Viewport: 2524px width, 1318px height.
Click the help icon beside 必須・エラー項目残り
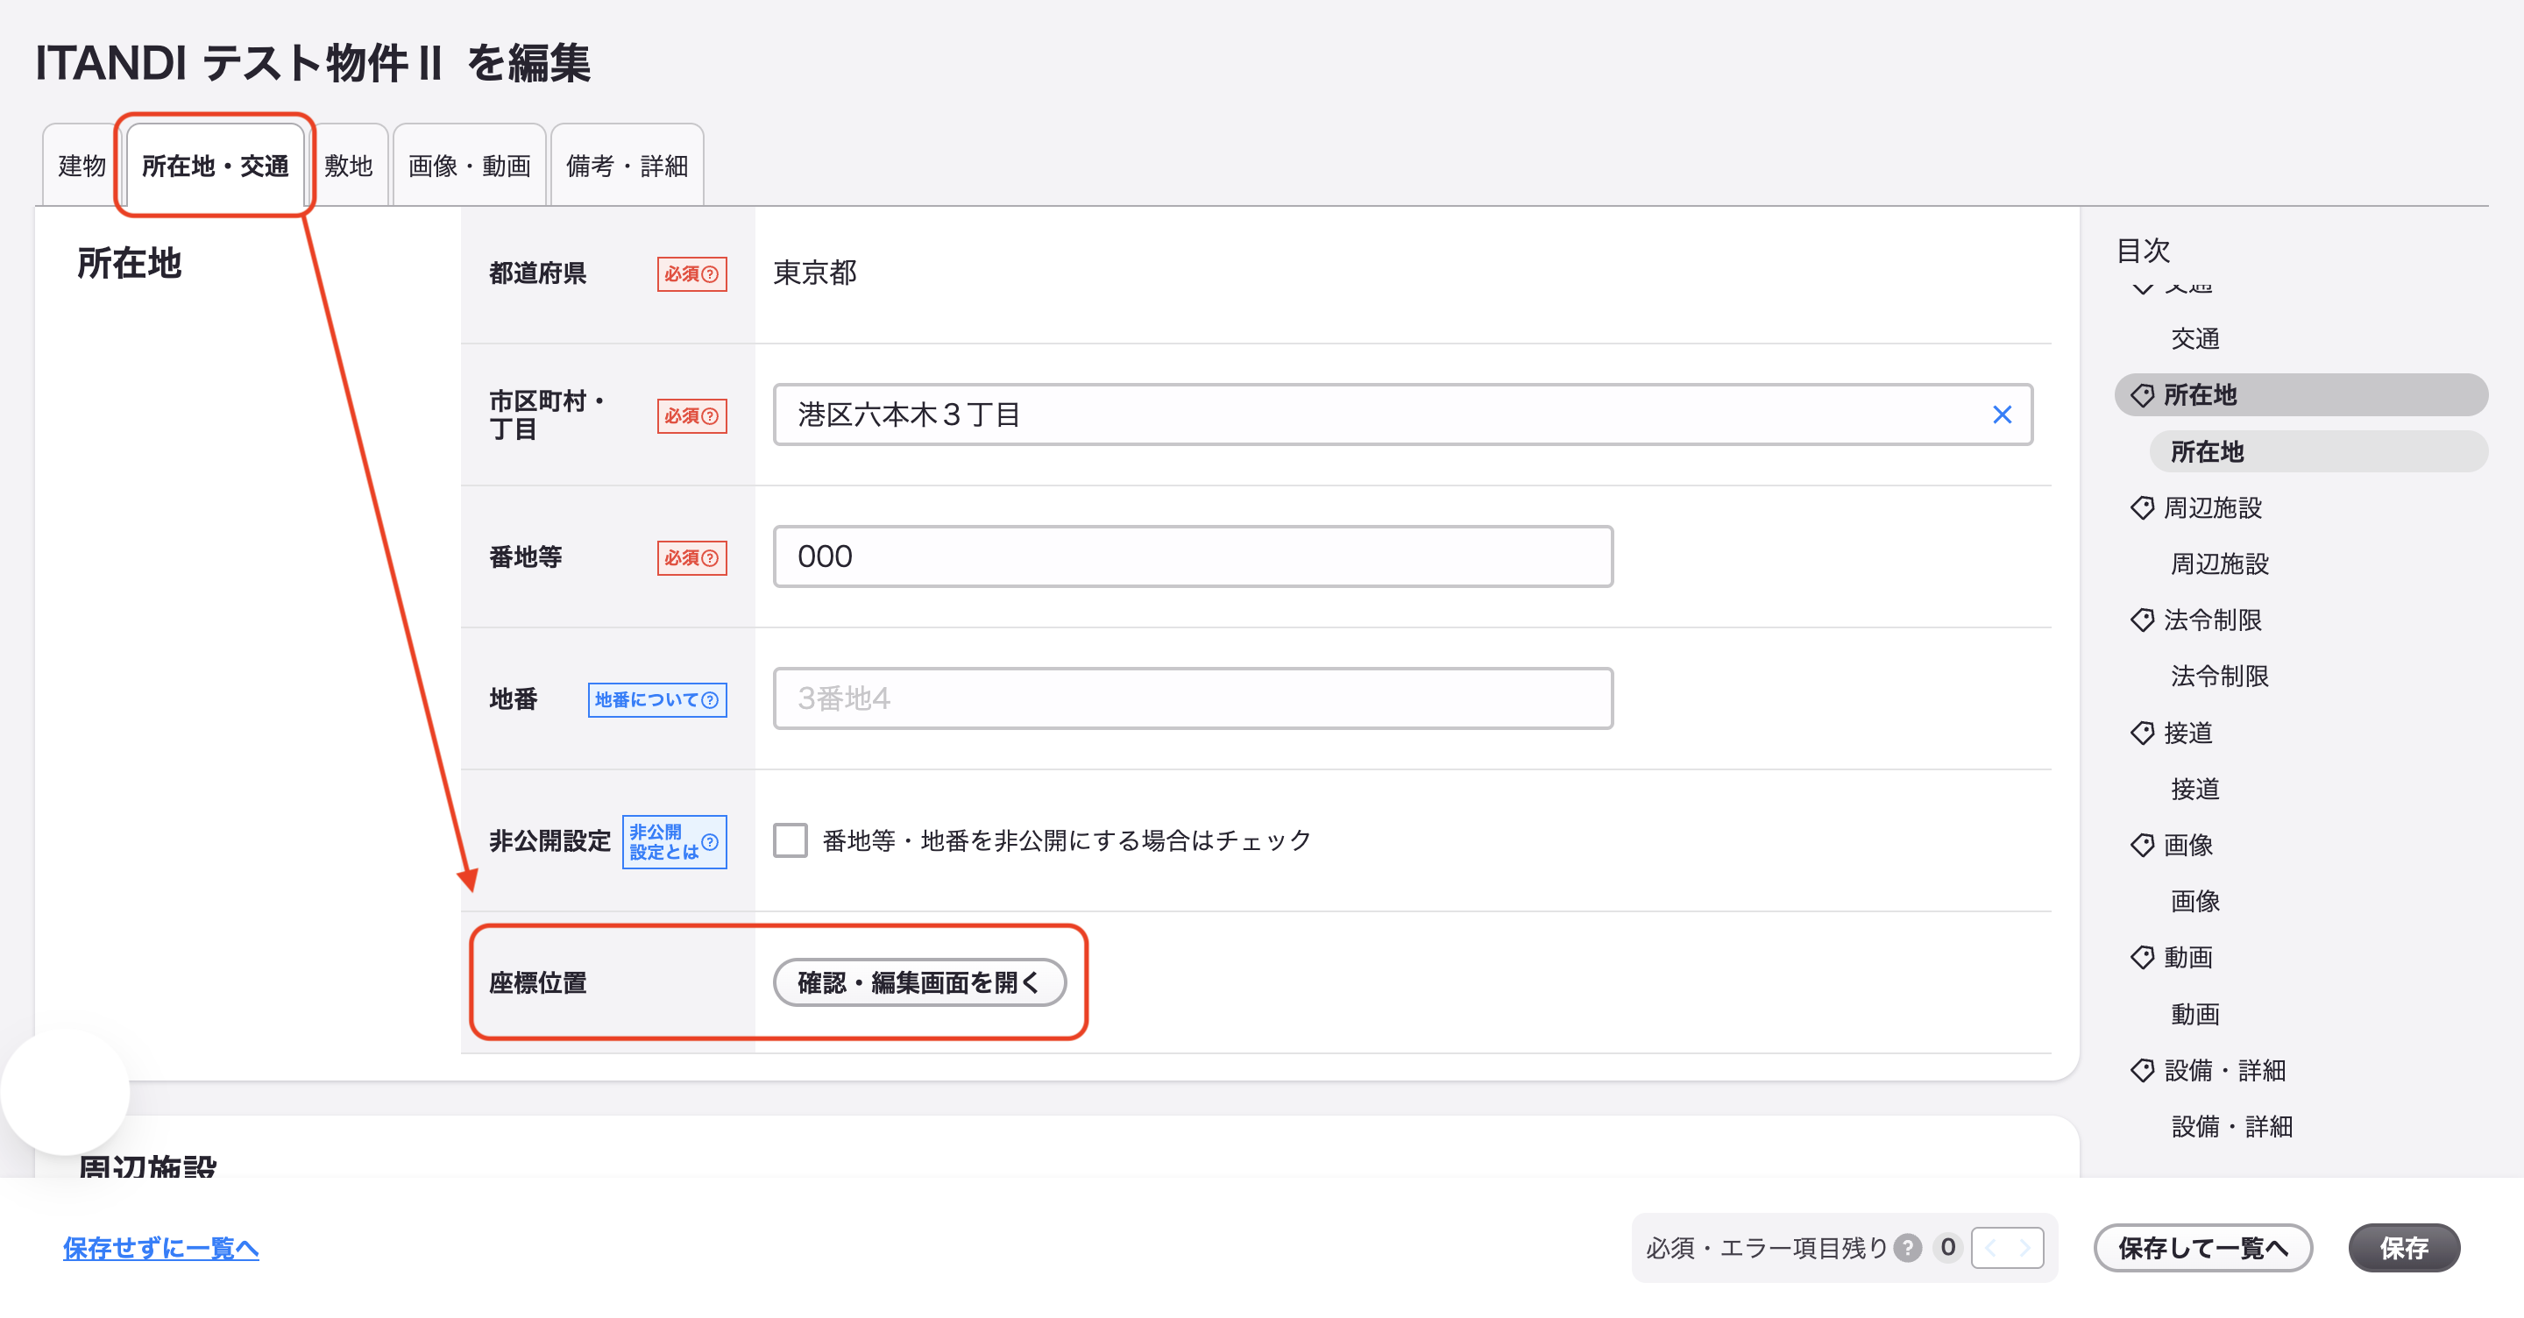(x=1907, y=1247)
